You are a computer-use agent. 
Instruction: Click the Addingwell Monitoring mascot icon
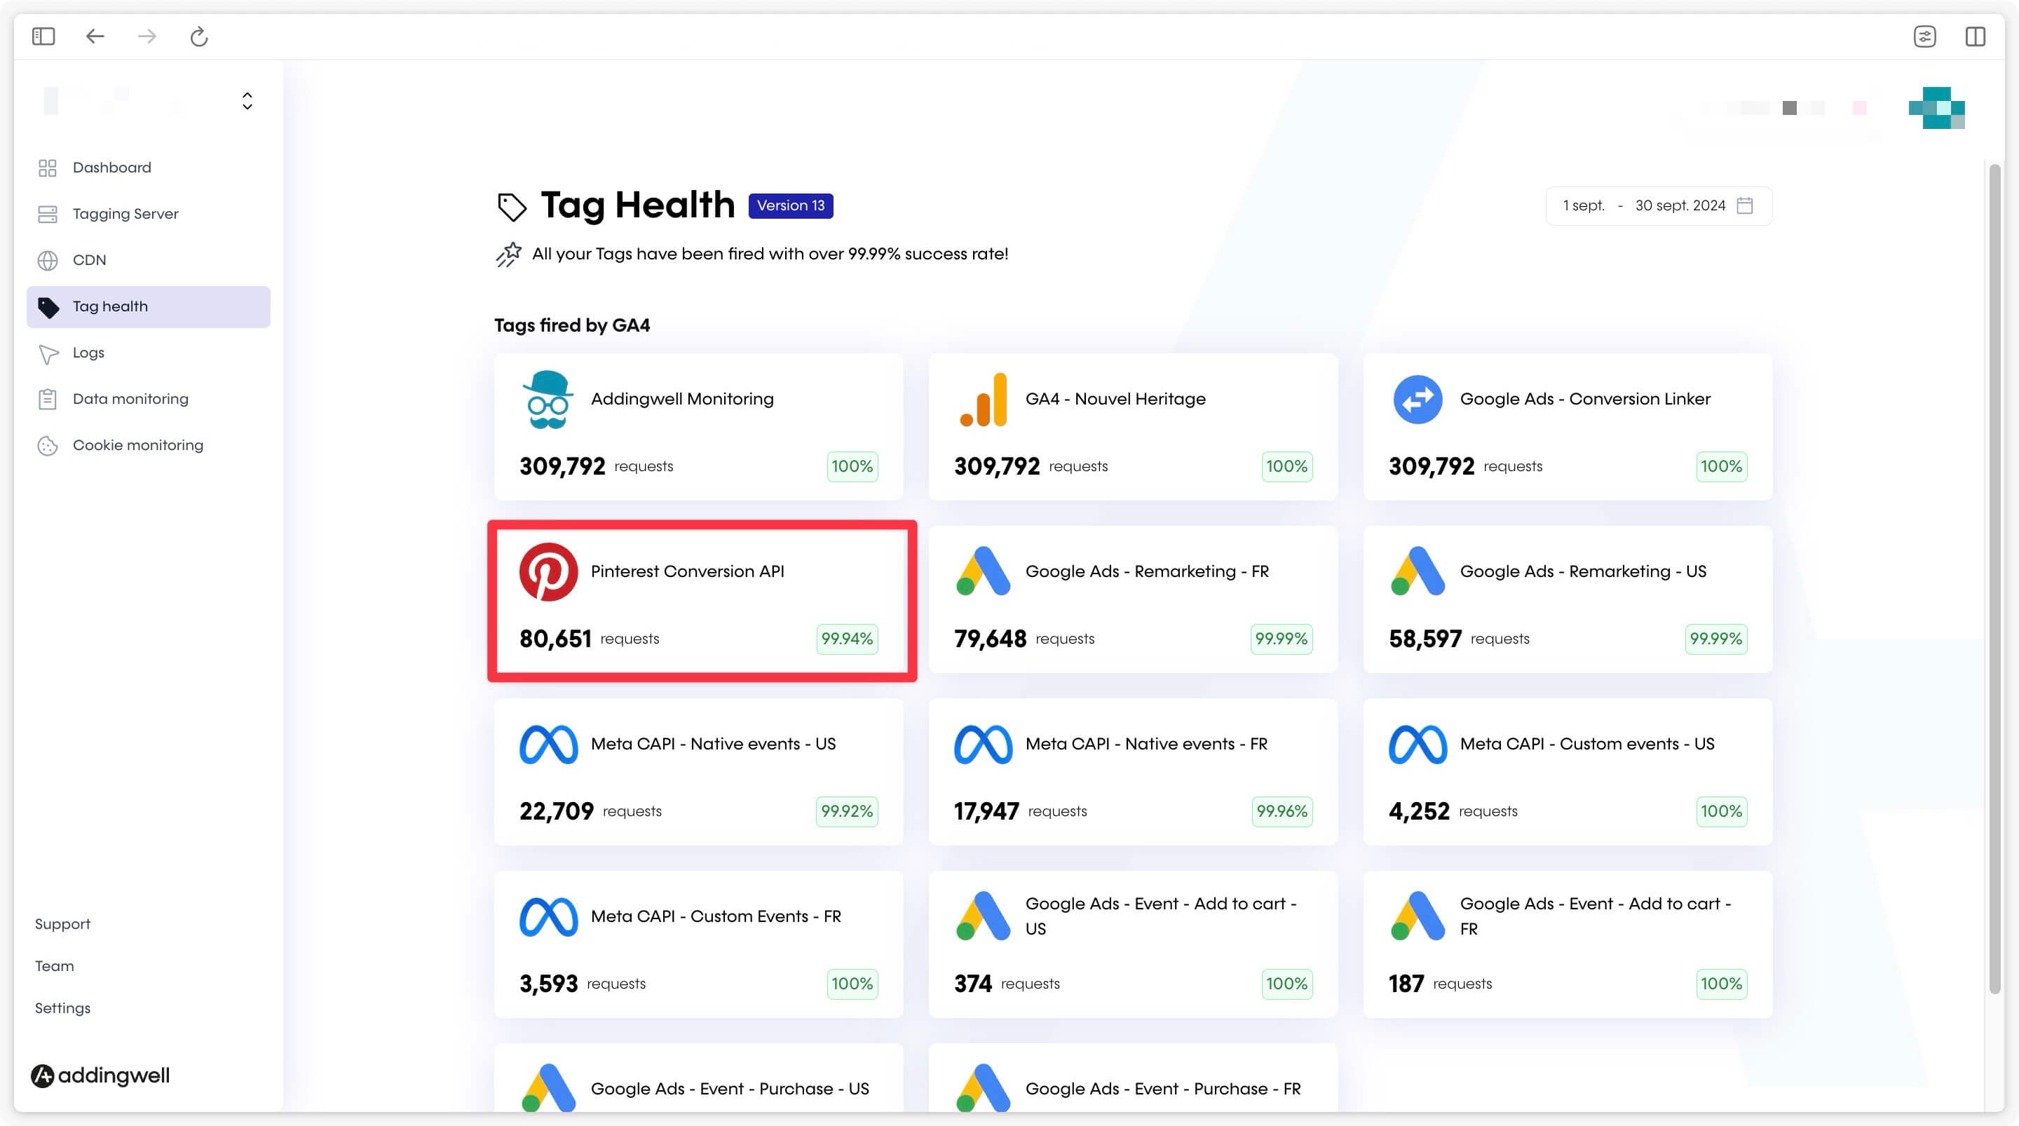coord(548,399)
